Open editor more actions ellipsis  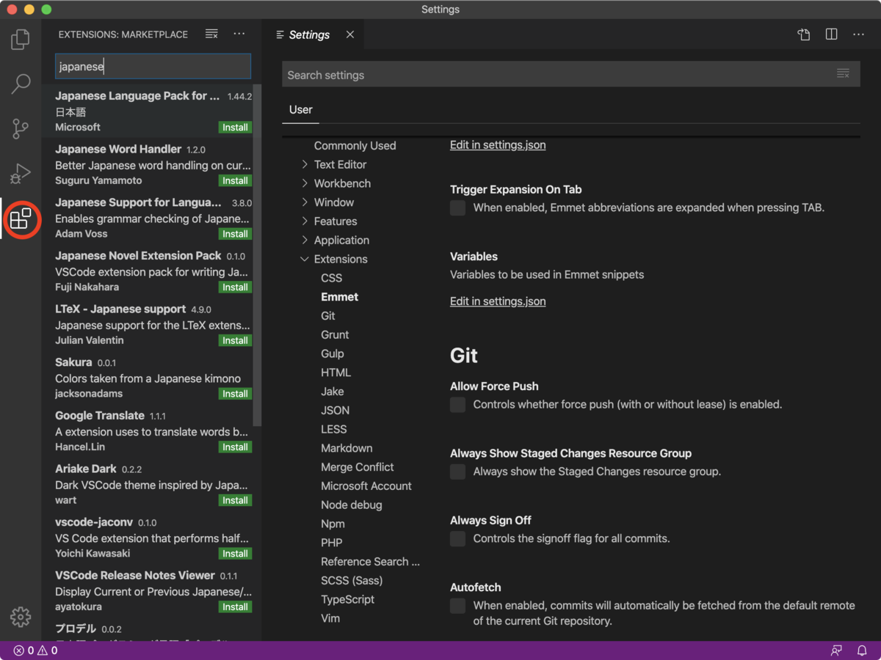(x=858, y=34)
